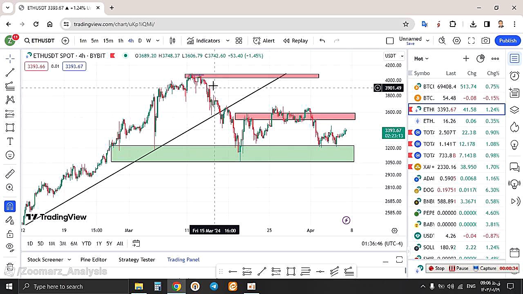523x294 pixels.
Task: Expand the favorite indicators dropdown arrow
Action: click(228, 40)
